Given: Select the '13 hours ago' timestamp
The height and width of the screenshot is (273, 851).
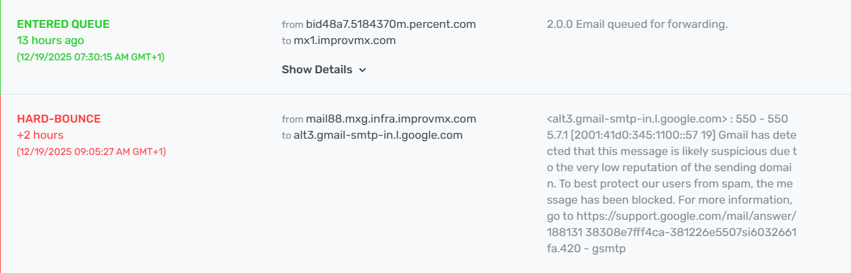Looking at the screenshot, I should (x=49, y=40).
